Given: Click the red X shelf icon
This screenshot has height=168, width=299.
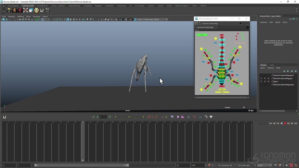Looking at the screenshot, I should (25, 10).
